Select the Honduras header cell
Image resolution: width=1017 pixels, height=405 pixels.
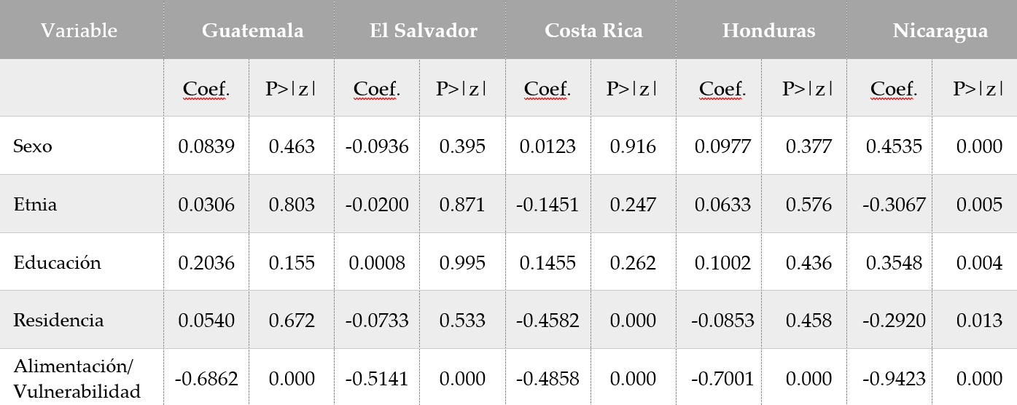coord(768,31)
